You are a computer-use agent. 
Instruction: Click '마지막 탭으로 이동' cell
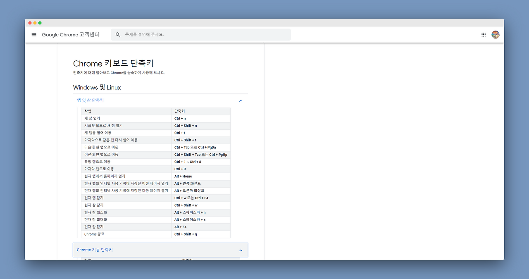click(x=126, y=169)
